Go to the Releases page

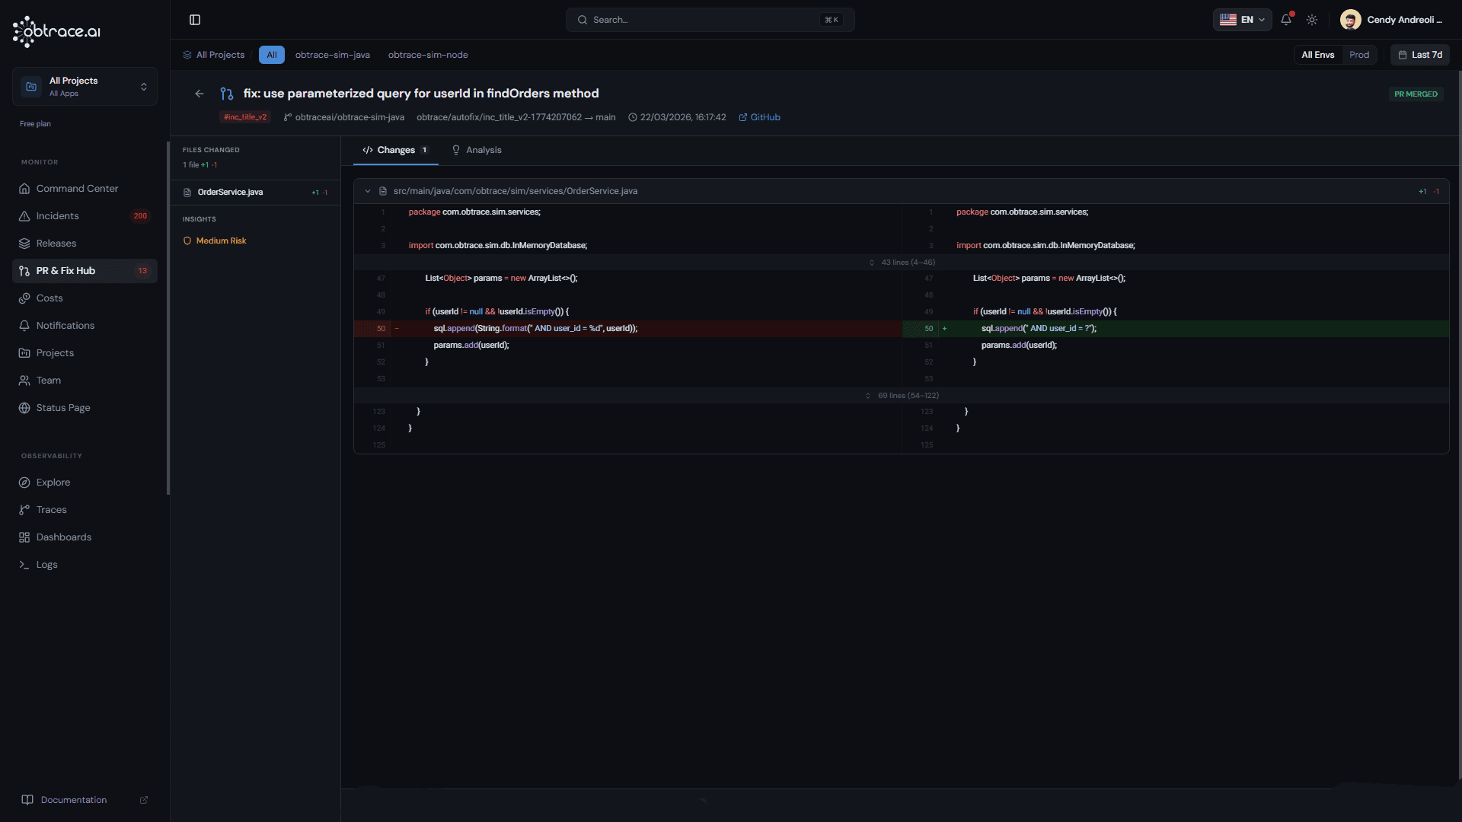pyautogui.click(x=56, y=244)
